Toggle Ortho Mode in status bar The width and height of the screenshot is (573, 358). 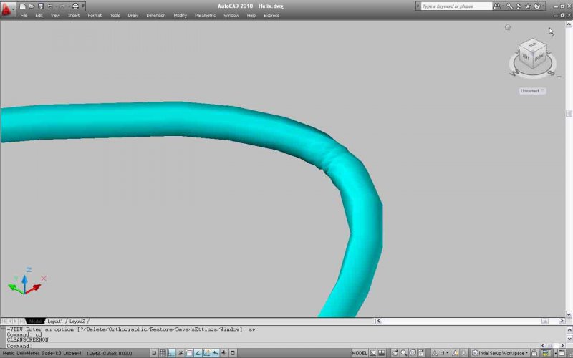point(172,353)
